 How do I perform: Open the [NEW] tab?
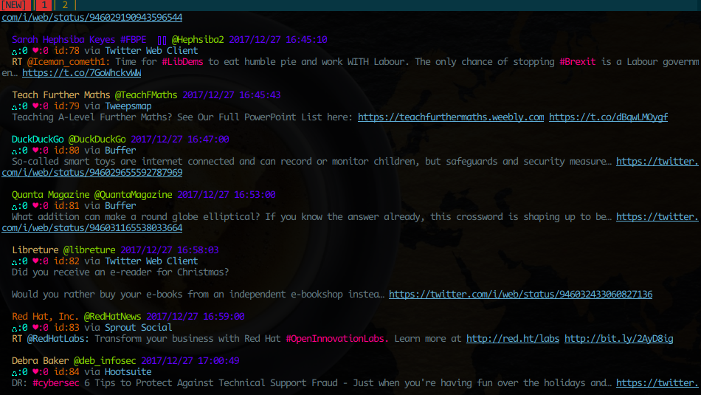coord(14,5)
